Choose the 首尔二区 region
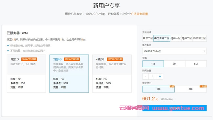The width and height of the screenshot is (213, 120). click(148, 38)
